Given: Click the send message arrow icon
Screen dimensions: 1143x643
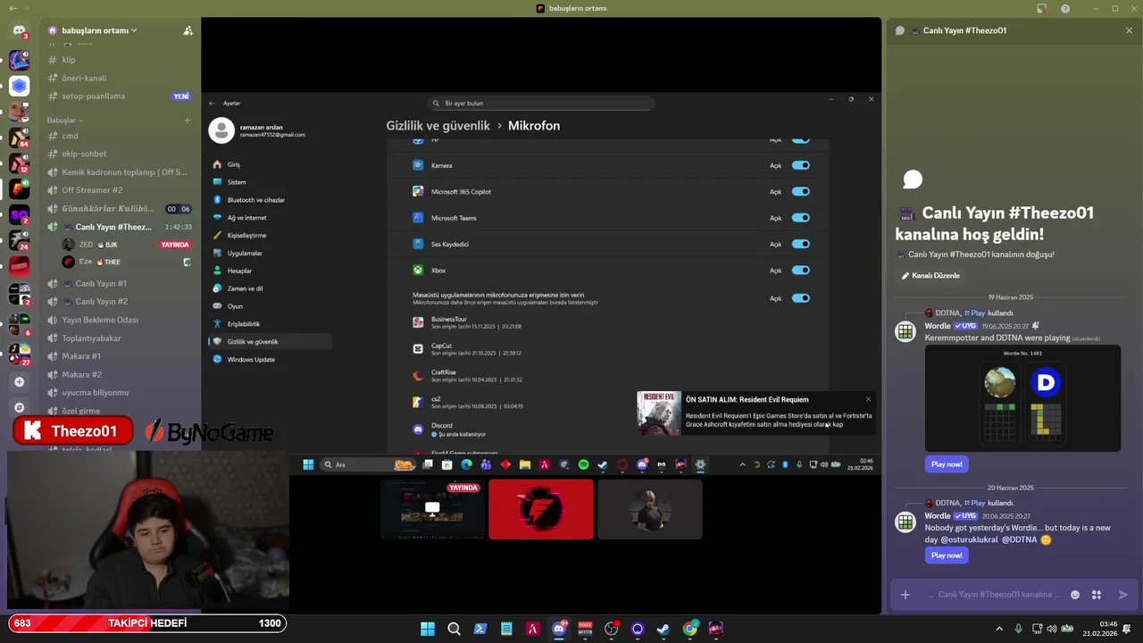Looking at the screenshot, I should [1123, 595].
